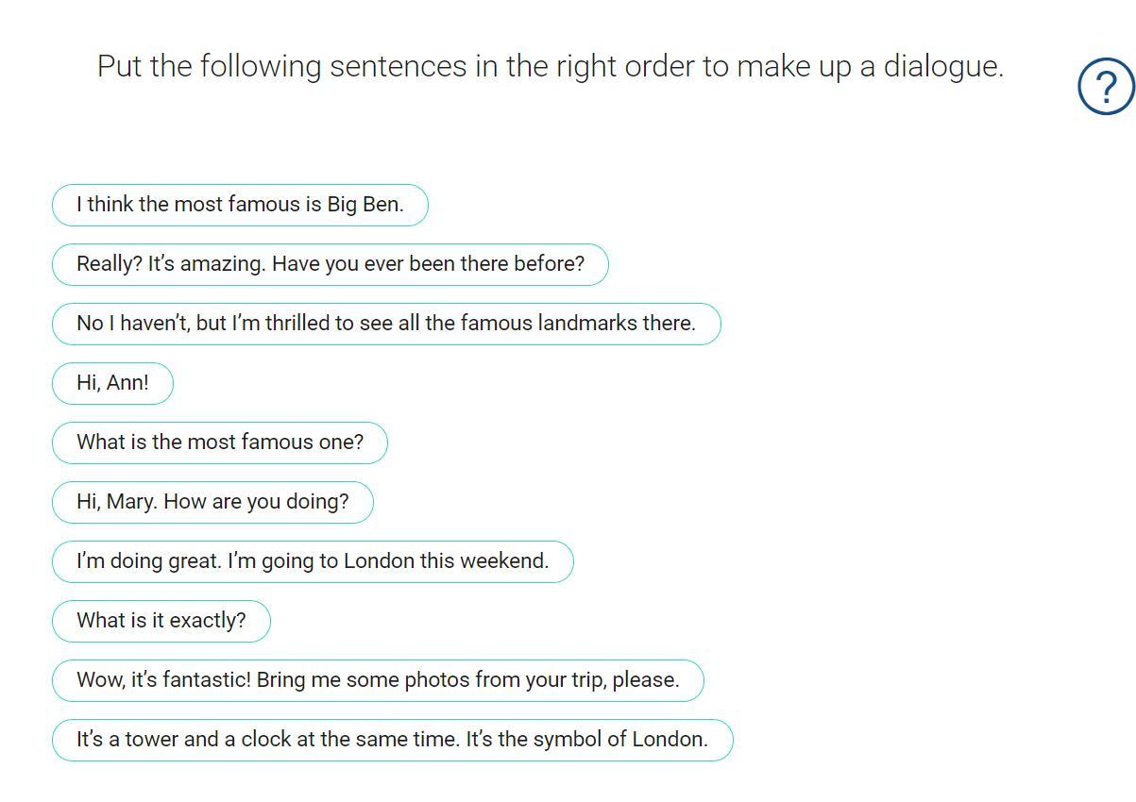Pick the greeting addressed to Mary
The image size is (1136, 802).
[212, 502]
